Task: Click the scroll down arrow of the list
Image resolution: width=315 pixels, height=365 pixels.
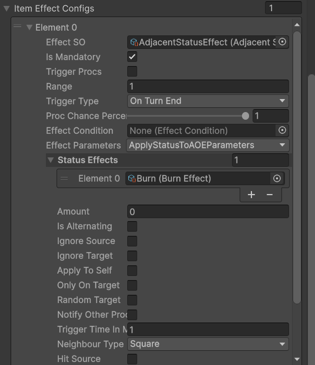Action: point(297,359)
